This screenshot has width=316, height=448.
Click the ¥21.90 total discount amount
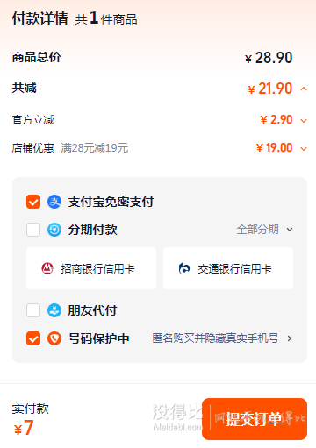[270, 89]
